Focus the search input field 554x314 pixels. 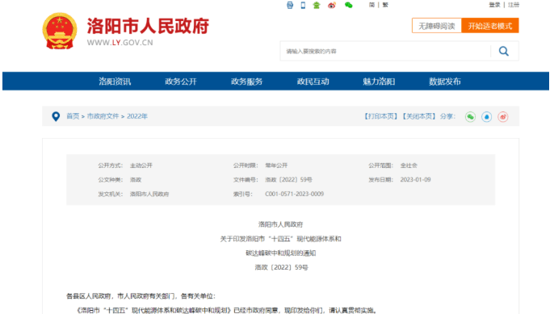click(x=385, y=51)
